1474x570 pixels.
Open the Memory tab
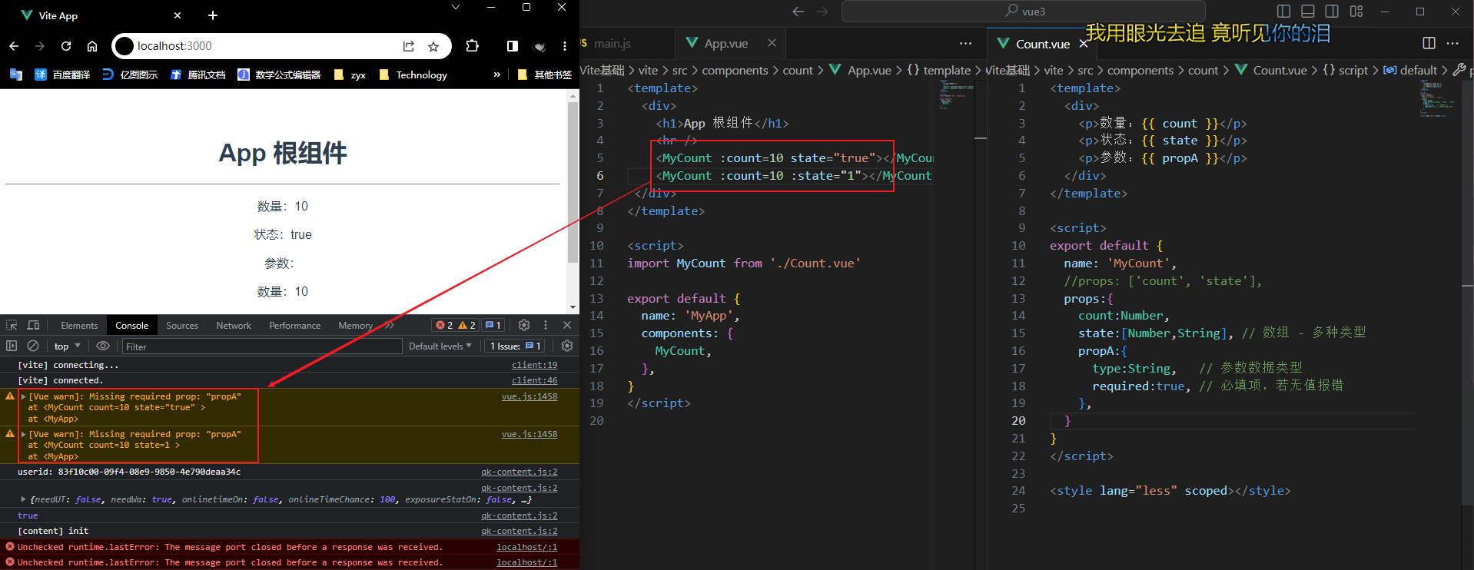click(355, 326)
